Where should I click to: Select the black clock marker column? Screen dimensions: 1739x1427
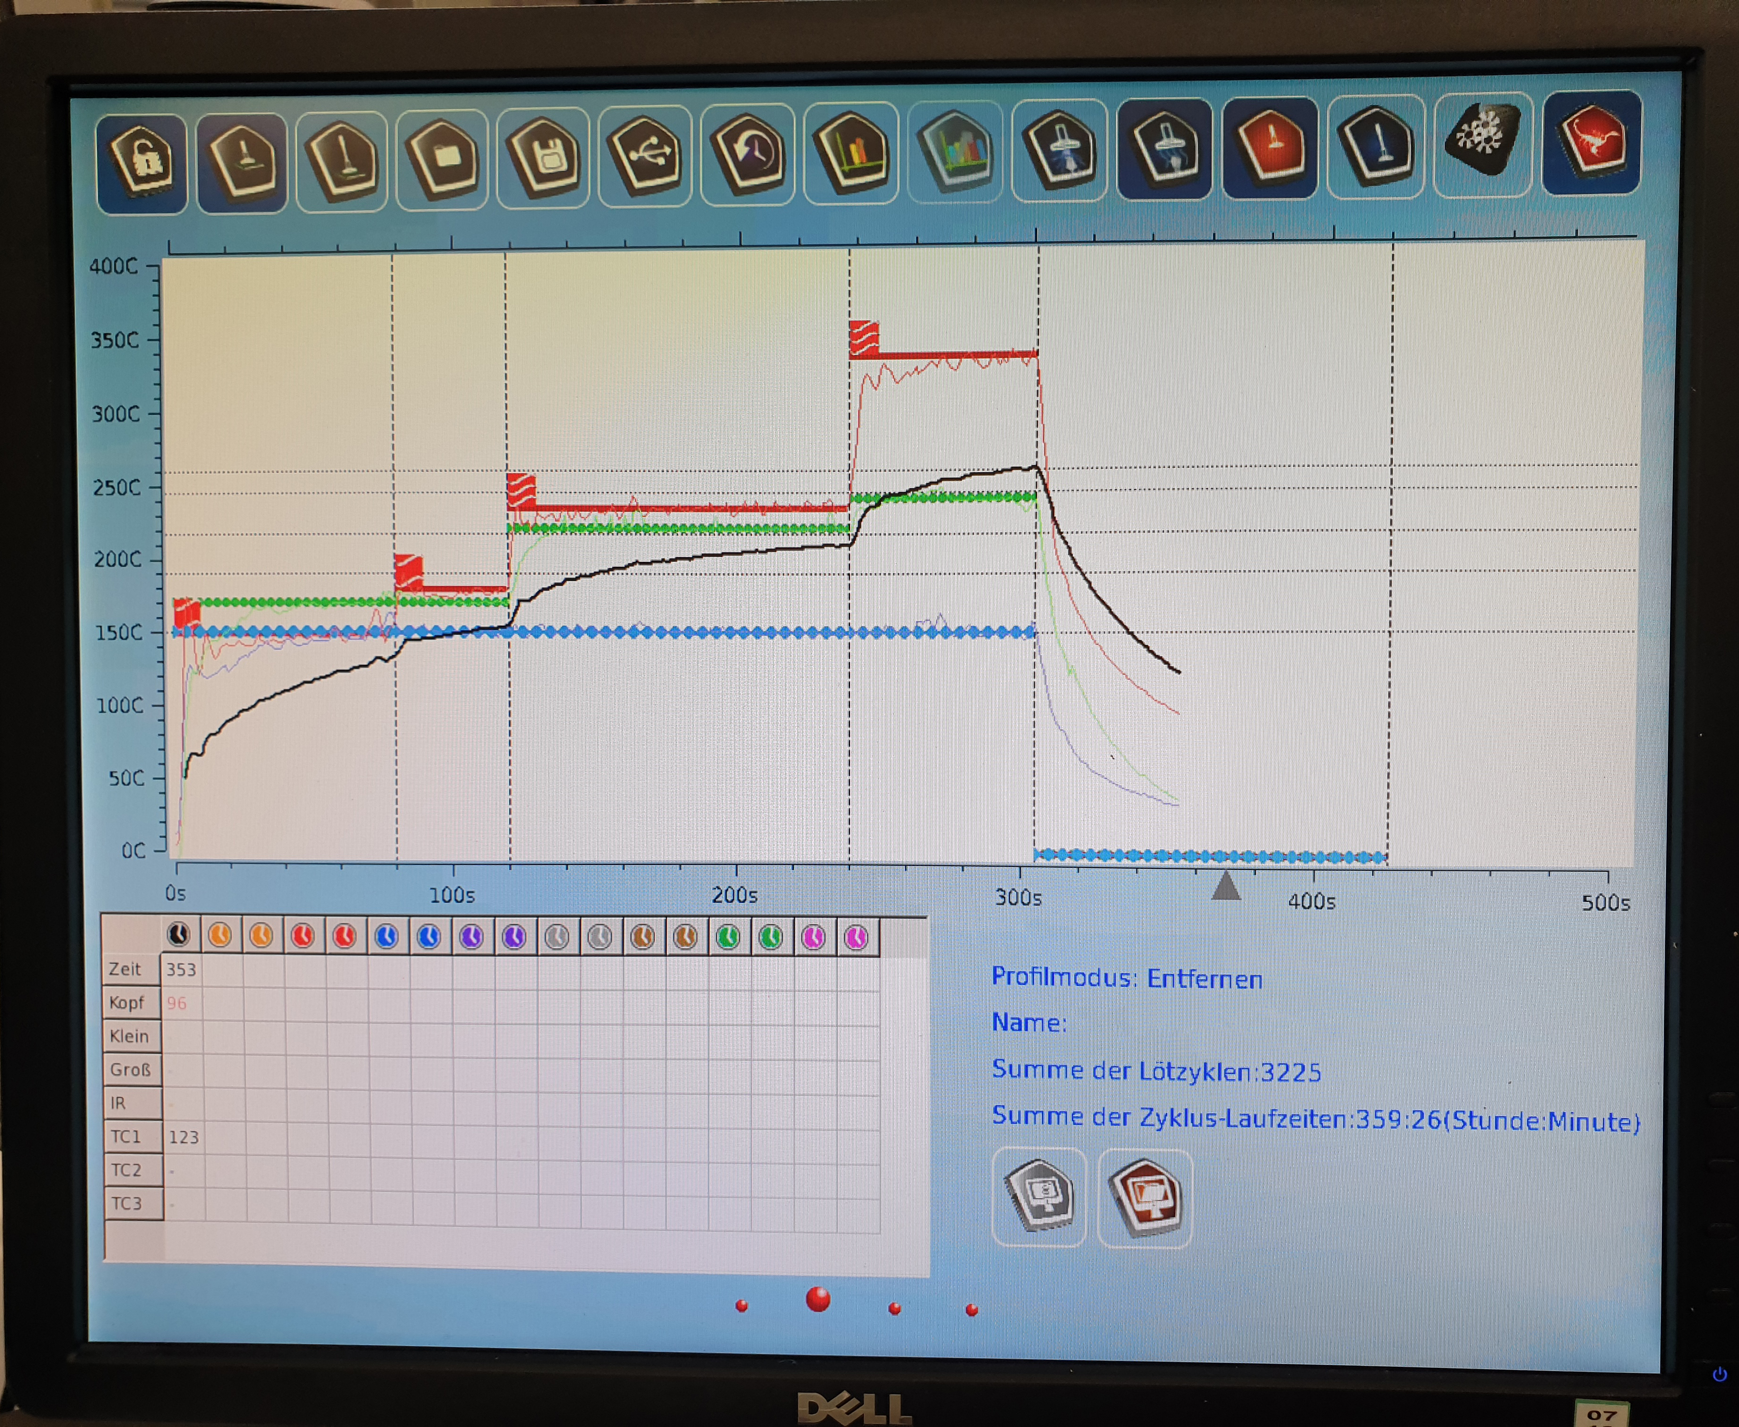(x=178, y=935)
